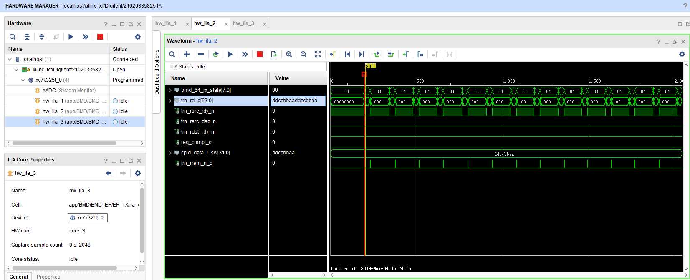The height and width of the screenshot is (280, 690).
Task: Remove selected probe with minus icon
Action: pos(201,54)
